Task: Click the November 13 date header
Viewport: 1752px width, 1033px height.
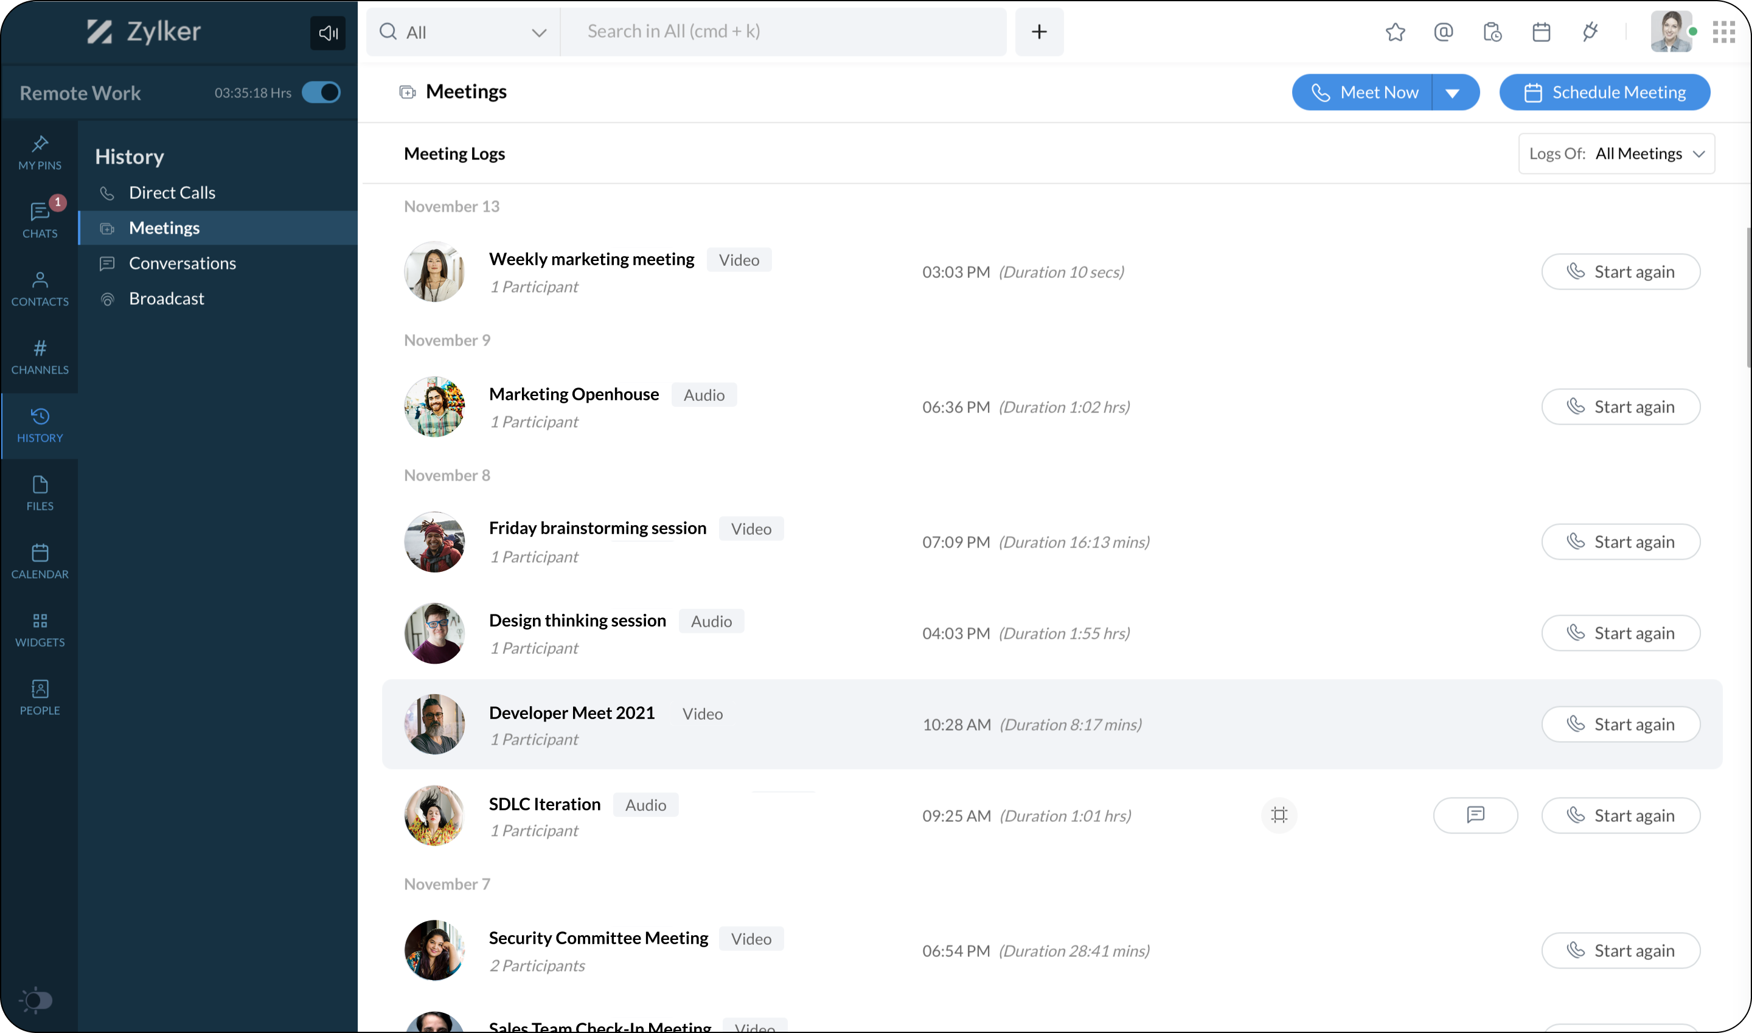Action: point(452,207)
